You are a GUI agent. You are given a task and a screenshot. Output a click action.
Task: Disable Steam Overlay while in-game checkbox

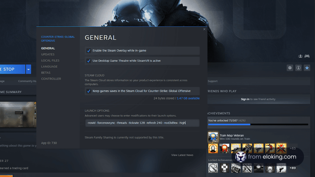tap(89, 51)
